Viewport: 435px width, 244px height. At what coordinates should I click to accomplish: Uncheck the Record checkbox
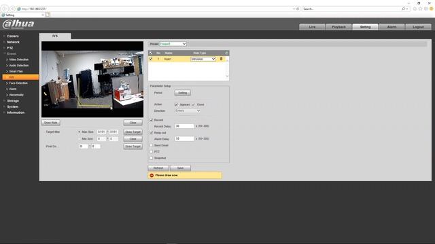click(x=151, y=120)
